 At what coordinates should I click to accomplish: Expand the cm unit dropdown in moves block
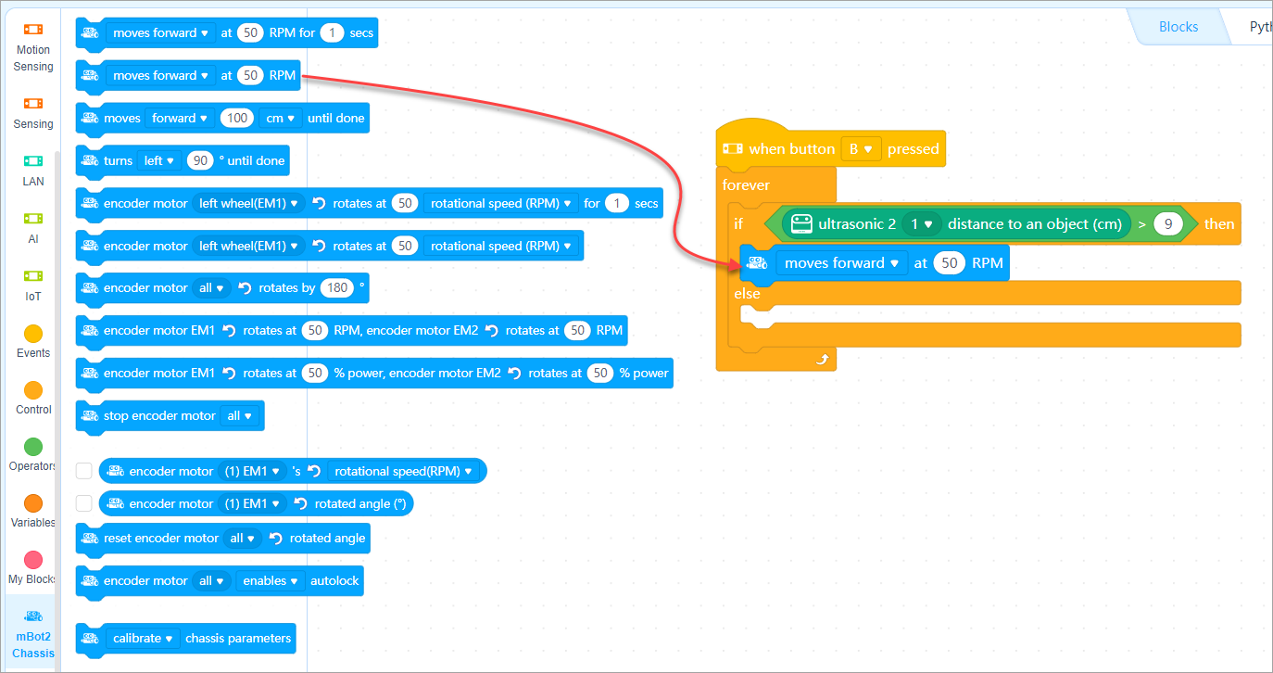tap(279, 119)
